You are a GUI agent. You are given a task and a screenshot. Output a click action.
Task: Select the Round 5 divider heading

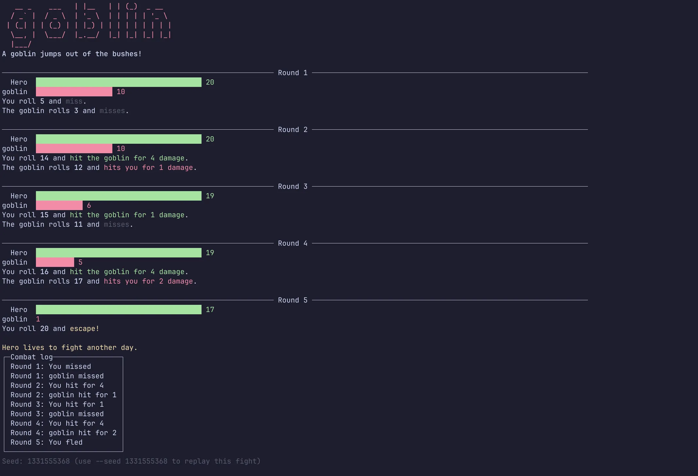pos(293,300)
